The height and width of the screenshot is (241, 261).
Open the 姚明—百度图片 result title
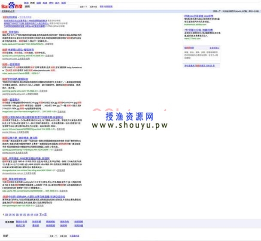(x=11, y=100)
